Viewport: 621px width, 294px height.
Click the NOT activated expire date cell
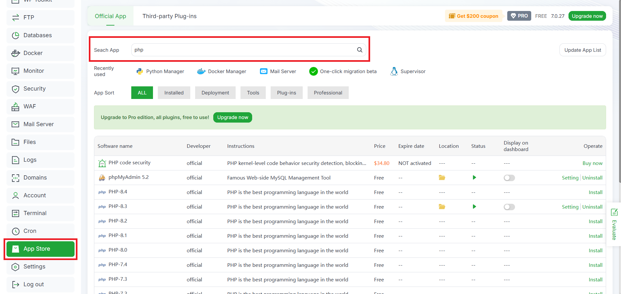415,163
